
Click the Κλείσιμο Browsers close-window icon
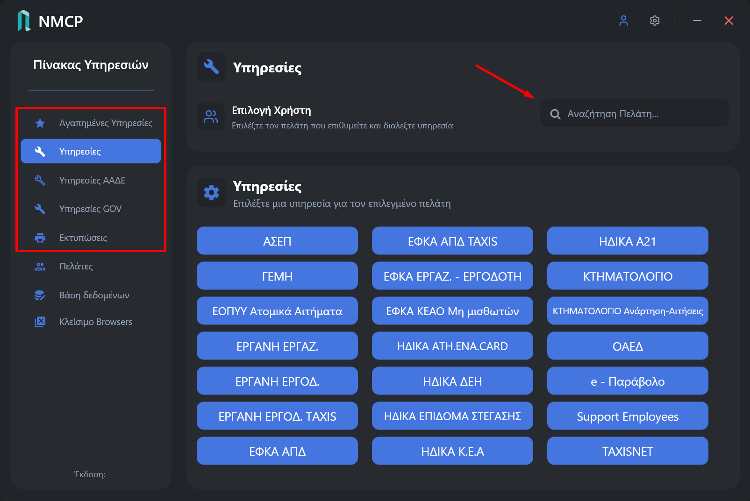pyautogui.click(x=40, y=322)
